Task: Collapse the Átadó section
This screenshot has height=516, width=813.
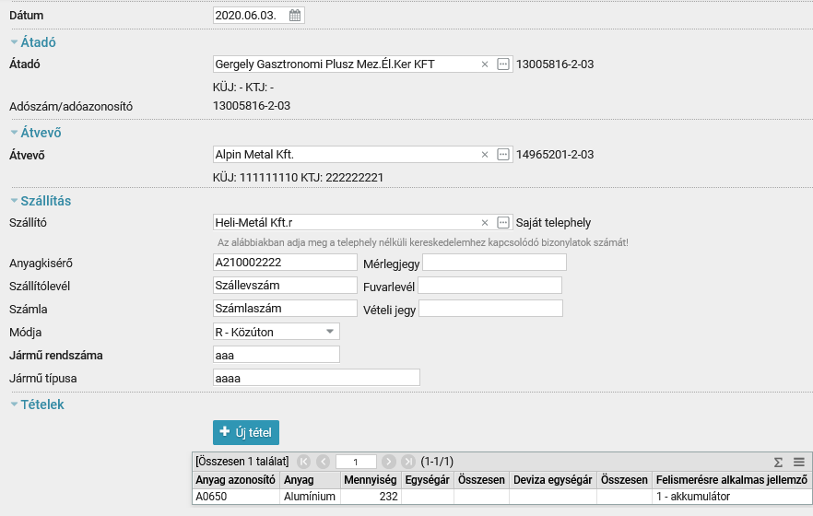Action: pos(14,42)
